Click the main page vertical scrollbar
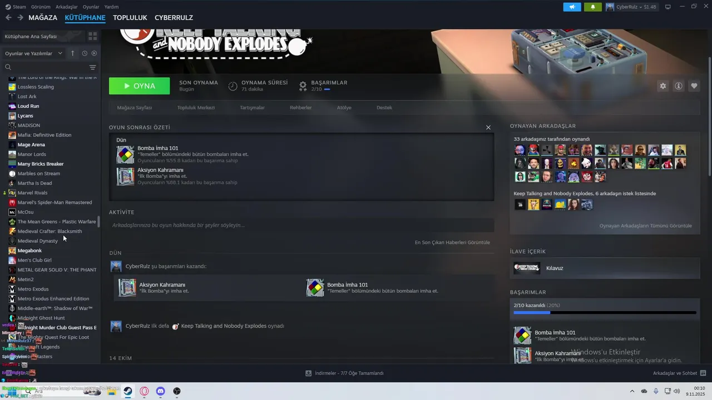Screen dimensions: 712x400 pos(709,117)
